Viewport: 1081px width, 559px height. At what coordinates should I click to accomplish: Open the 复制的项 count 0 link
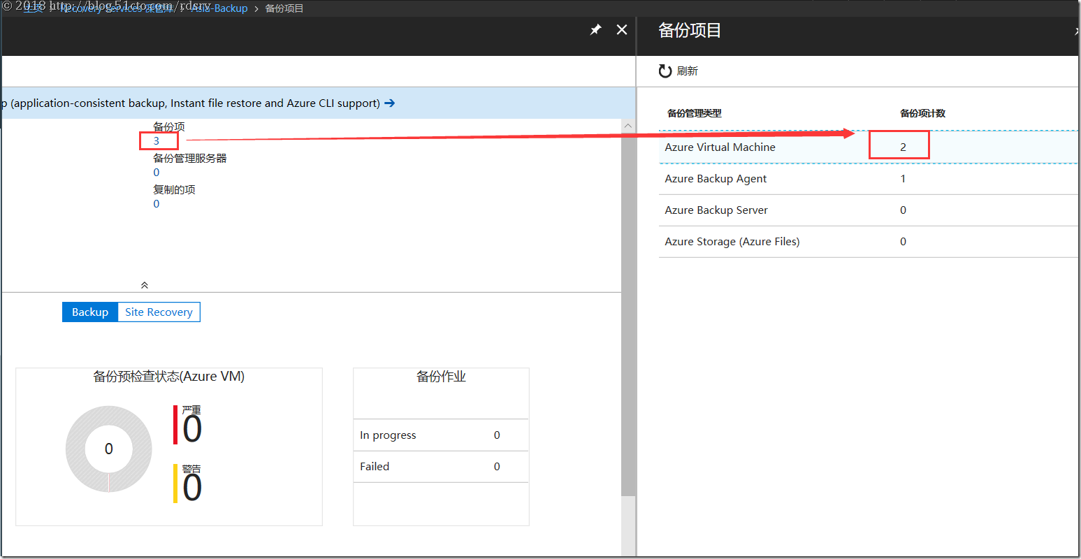157,203
